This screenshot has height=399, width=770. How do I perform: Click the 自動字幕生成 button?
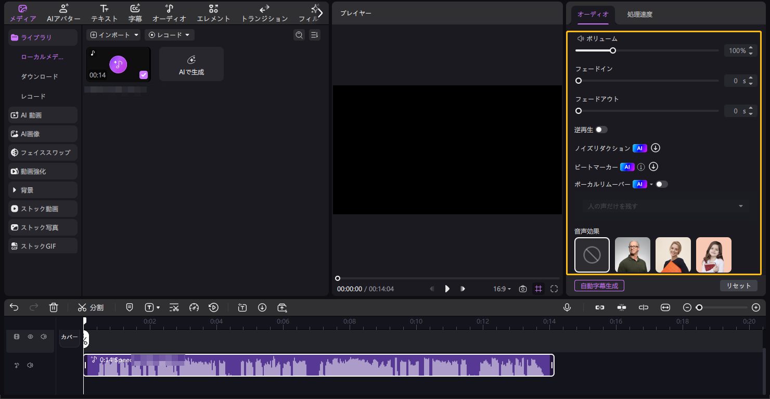pos(599,286)
